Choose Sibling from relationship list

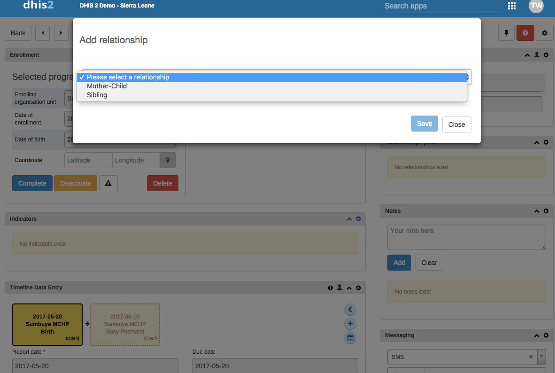pyautogui.click(x=97, y=95)
